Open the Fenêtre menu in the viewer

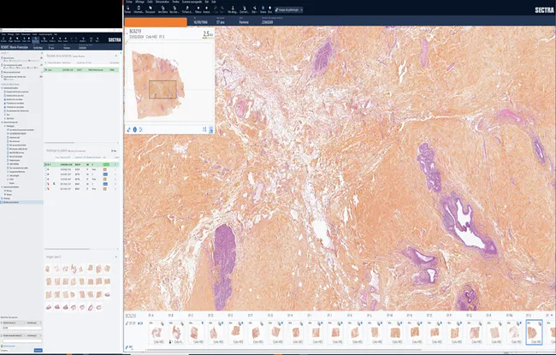(x=176, y=2)
